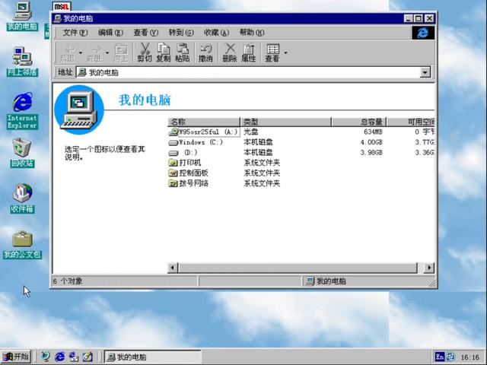Click the horizontal scrollbar left arrow
The height and width of the screenshot is (365, 487).
[173, 268]
